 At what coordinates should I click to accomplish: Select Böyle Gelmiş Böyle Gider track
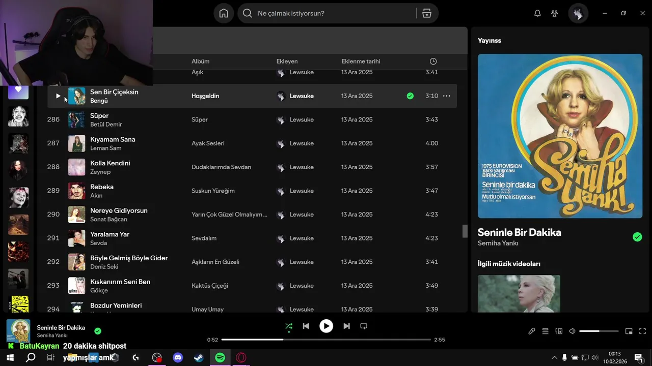coord(129,258)
